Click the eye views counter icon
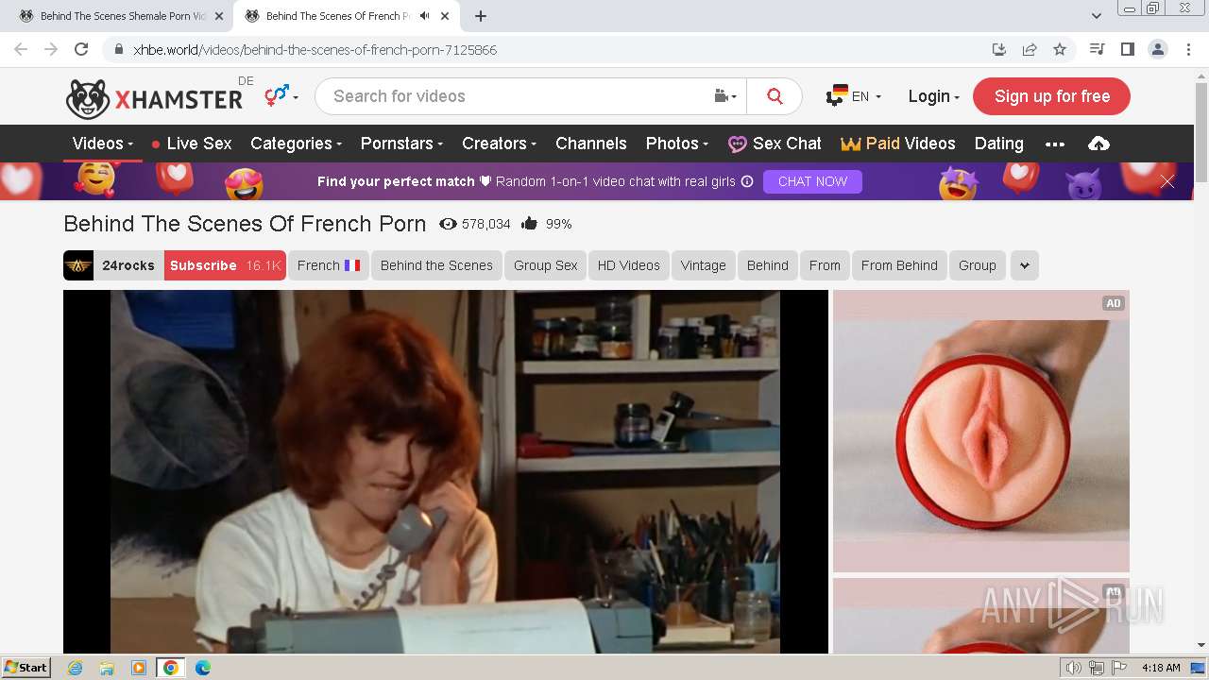1209x680 pixels. click(x=448, y=224)
